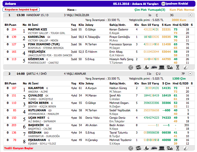Collapse race 1 with its arrow button

click(x=190, y=15)
